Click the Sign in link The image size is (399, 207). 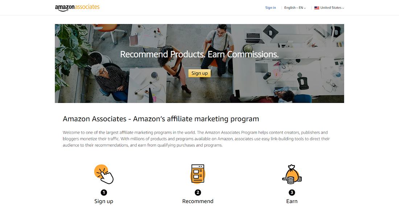(x=271, y=8)
